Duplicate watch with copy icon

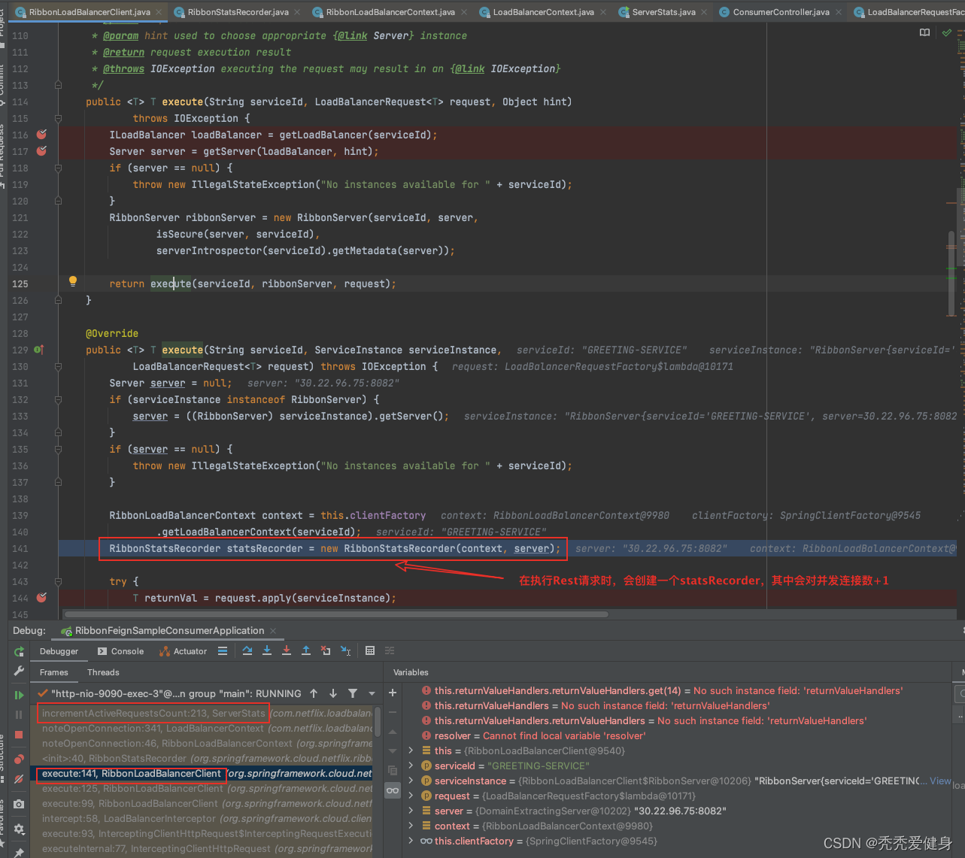pyautogui.click(x=393, y=770)
